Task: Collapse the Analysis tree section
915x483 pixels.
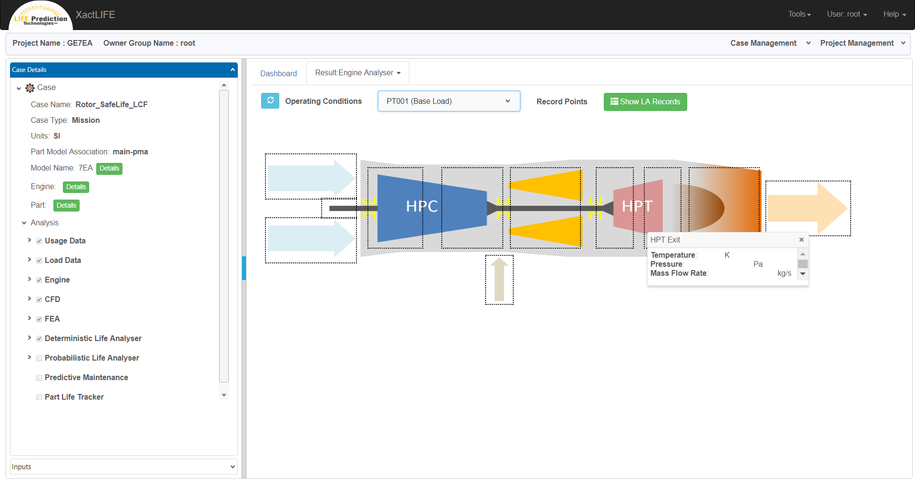Action: coord(24,223)
